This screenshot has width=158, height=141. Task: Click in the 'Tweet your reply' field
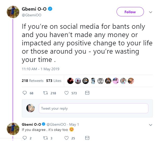pos(93,108)
